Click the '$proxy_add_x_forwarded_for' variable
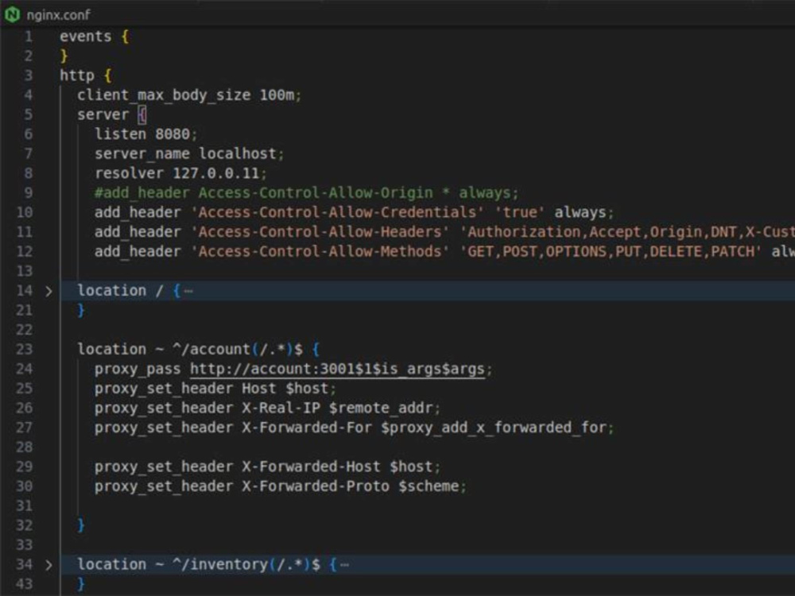Screen dimensions: 795x596 point(494,428)
